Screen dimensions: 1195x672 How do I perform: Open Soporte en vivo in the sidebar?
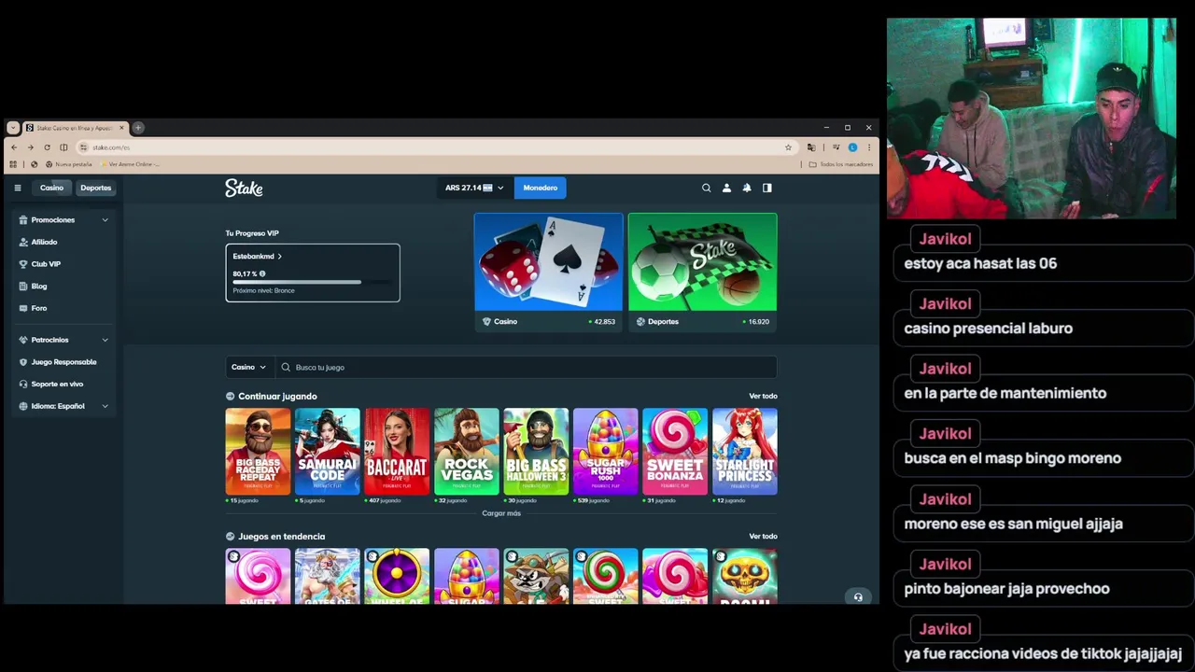(63, 384)
